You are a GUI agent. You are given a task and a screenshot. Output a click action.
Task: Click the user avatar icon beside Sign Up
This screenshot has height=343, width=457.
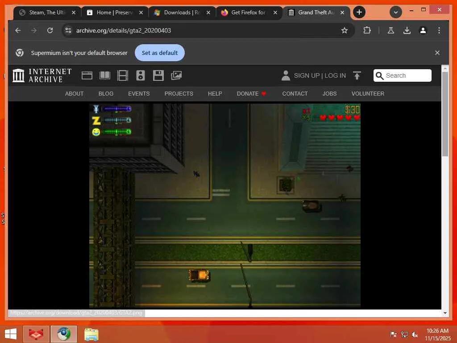click(x=286, y=75)
